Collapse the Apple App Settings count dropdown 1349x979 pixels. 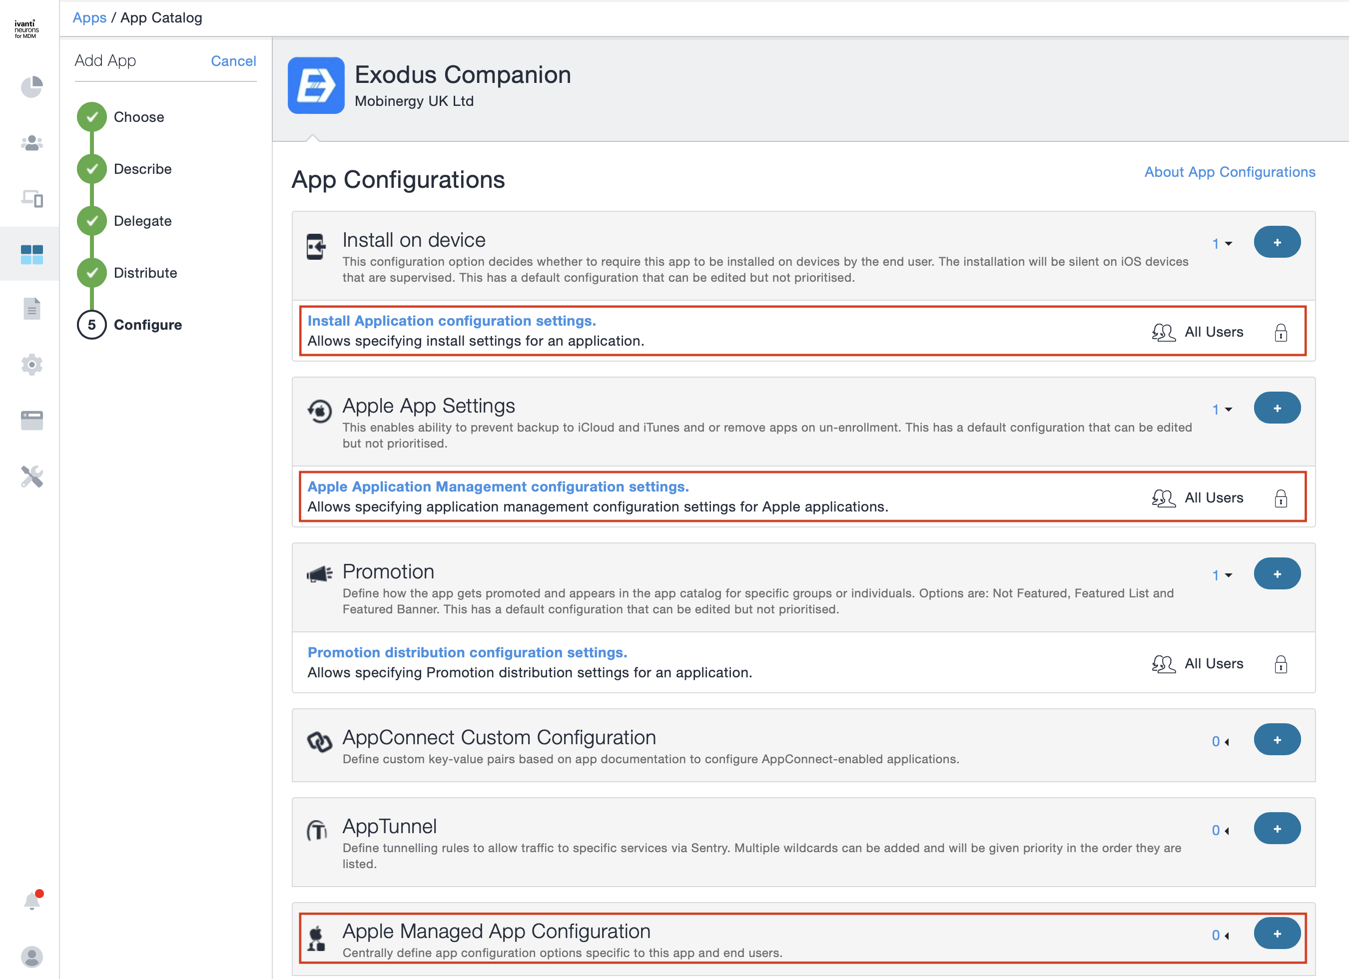1222,409
